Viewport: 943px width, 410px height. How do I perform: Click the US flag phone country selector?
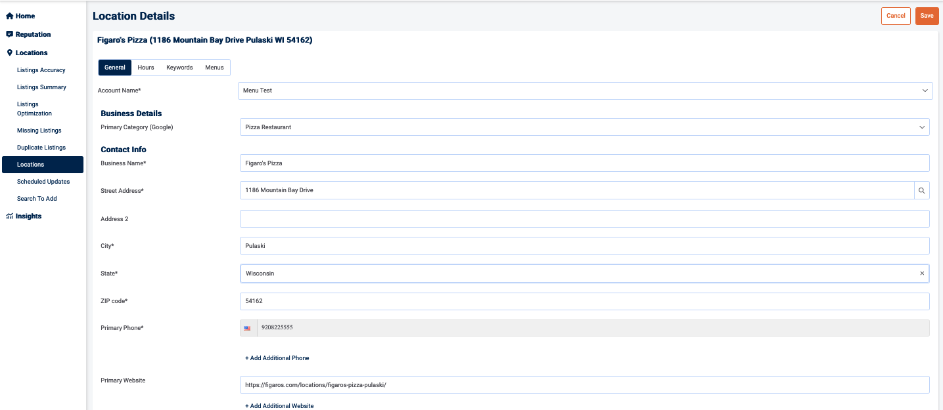click(248, 328)
